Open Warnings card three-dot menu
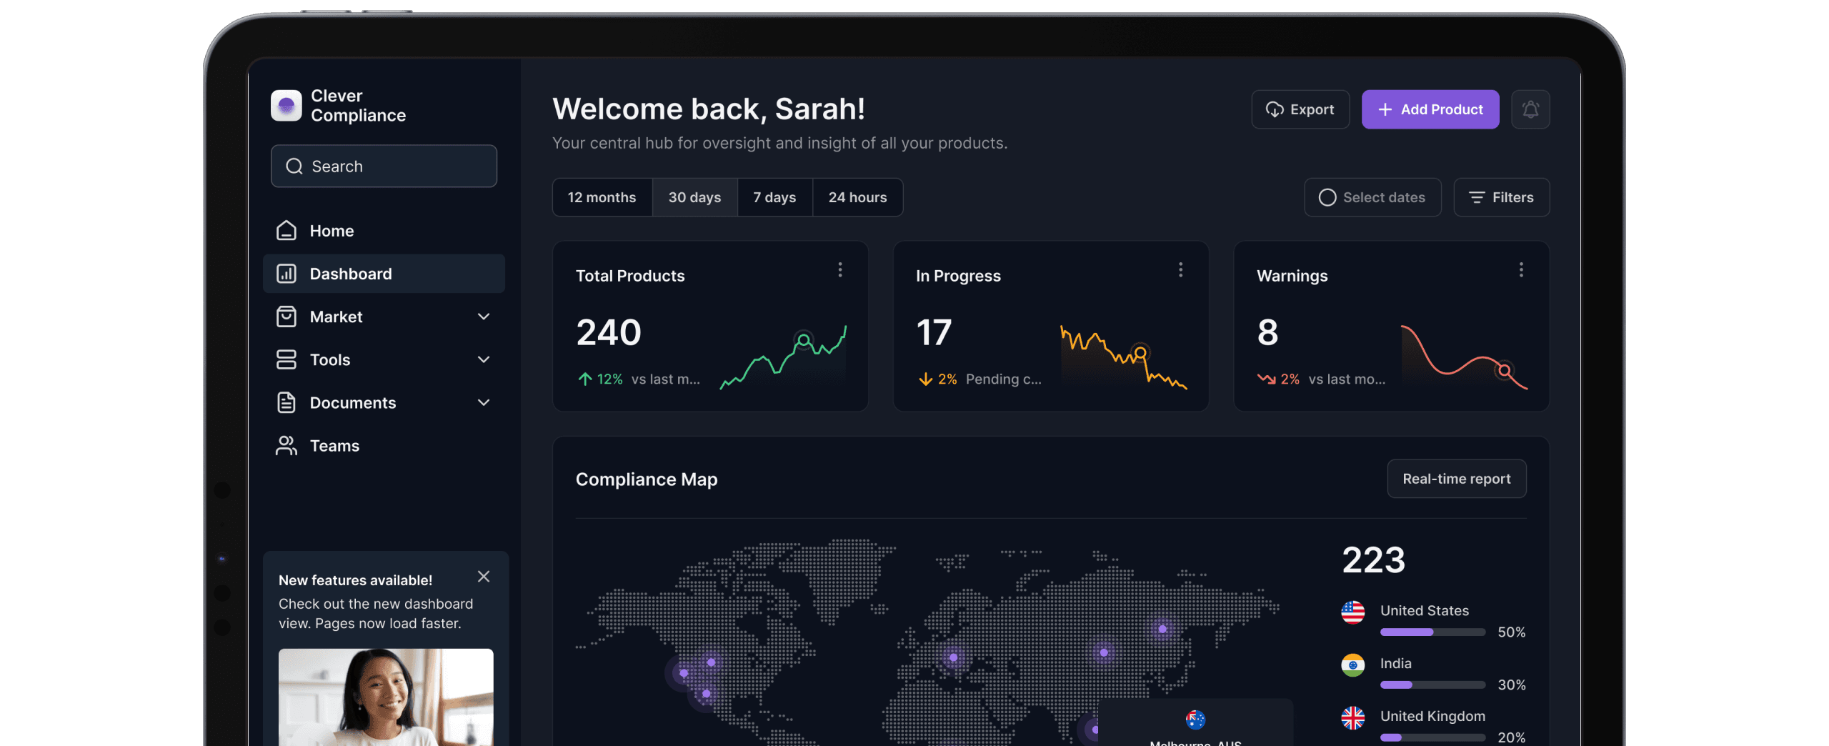 pyautogui.click(x=1520, y=269)
